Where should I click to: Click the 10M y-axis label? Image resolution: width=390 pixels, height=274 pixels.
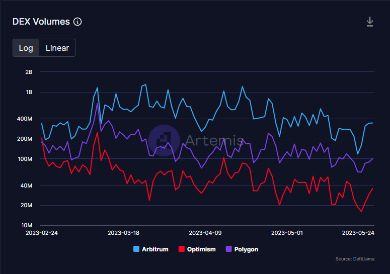(26, 225)
